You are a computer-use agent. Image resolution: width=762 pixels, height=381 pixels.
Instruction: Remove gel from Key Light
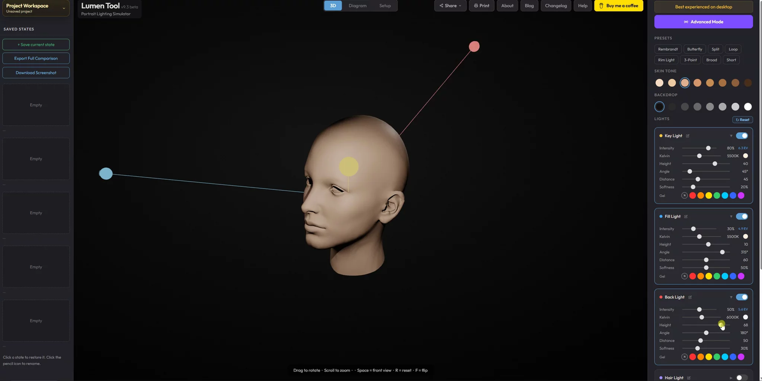(x=684, y=196)
